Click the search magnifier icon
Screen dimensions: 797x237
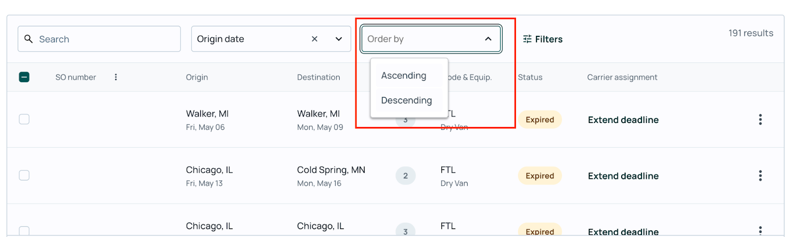click(x=28, y=39)
